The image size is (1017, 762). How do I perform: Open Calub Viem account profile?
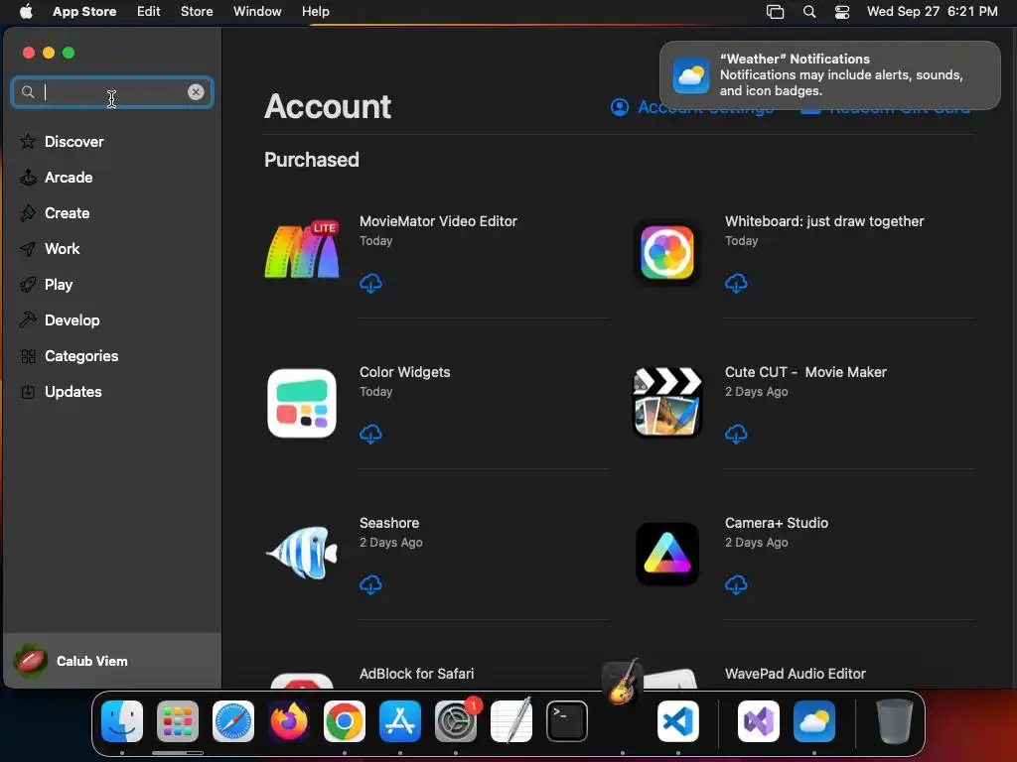[111, 661]
